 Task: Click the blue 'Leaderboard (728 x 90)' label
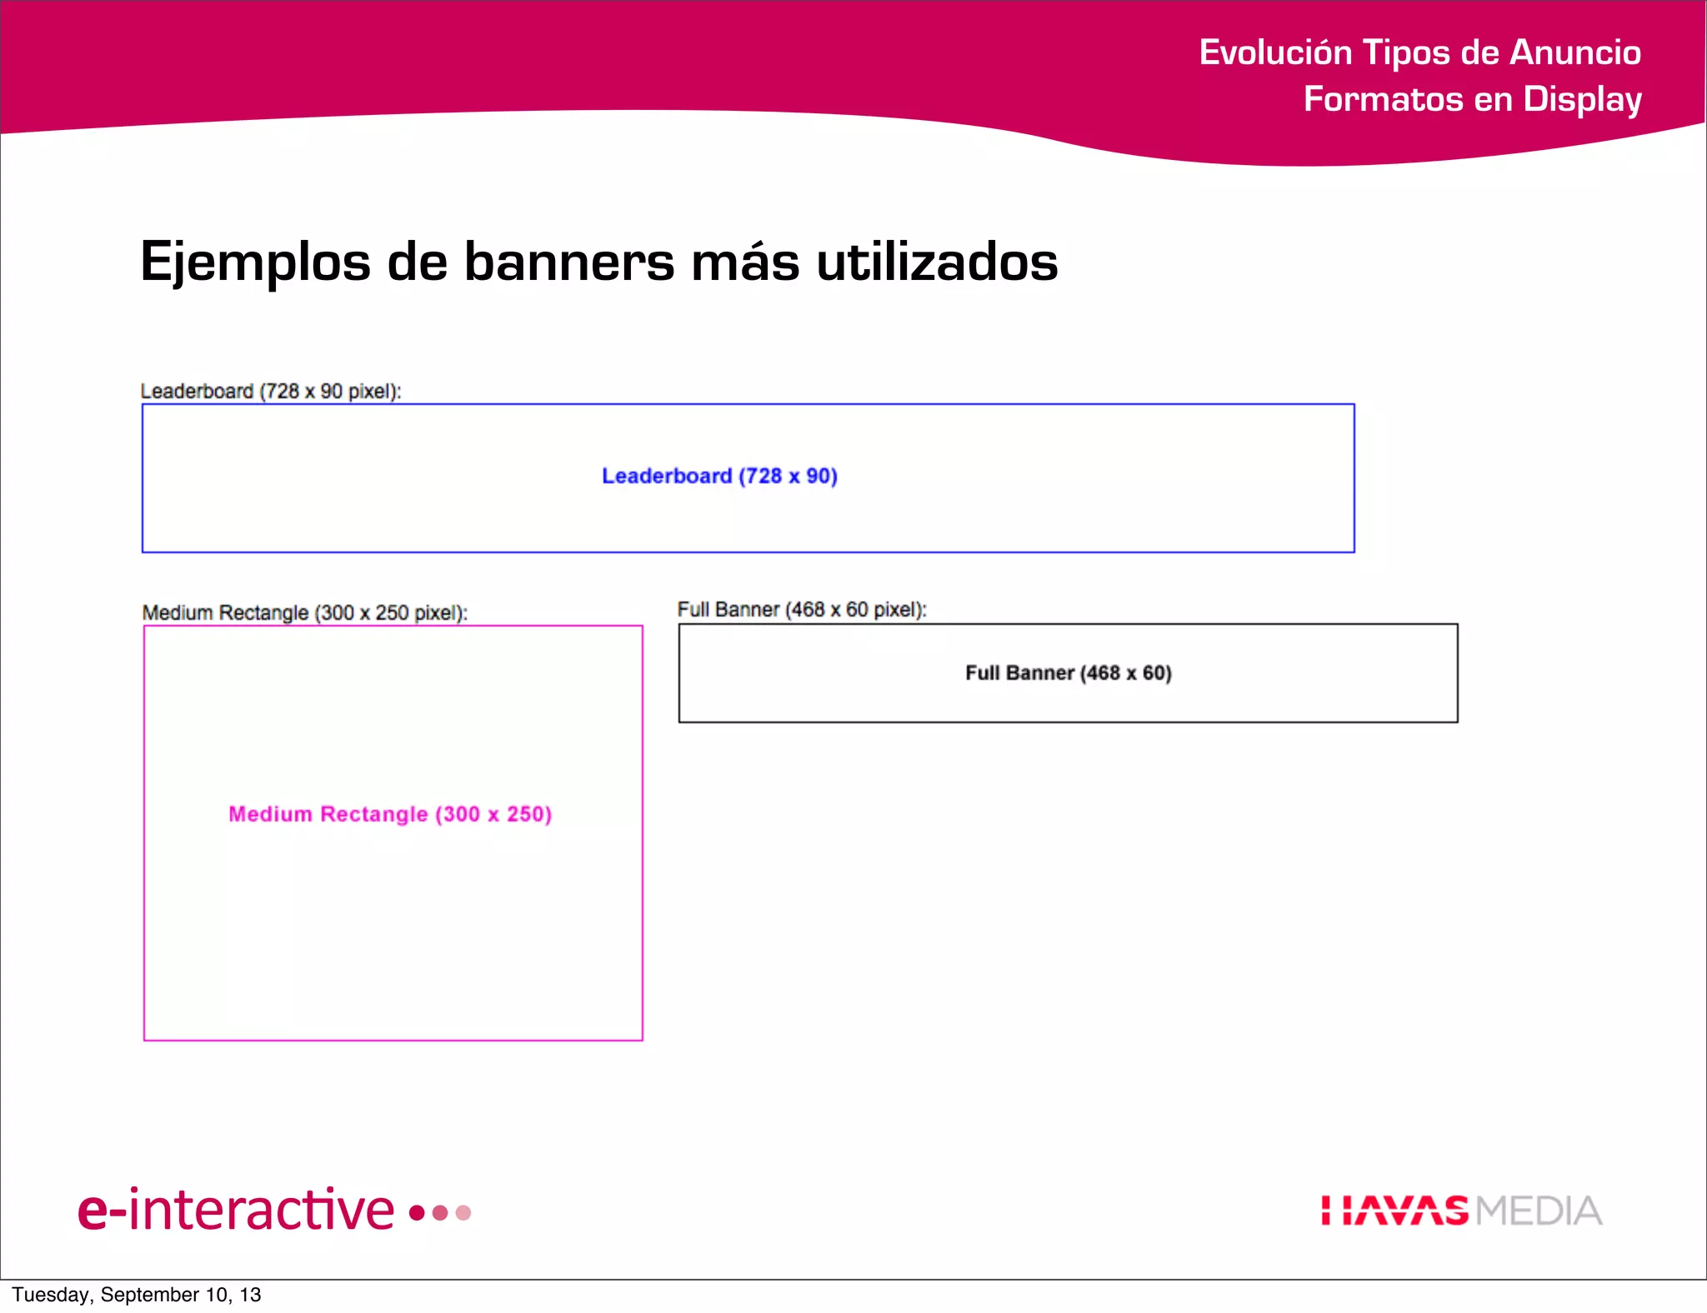pos(719,476)
